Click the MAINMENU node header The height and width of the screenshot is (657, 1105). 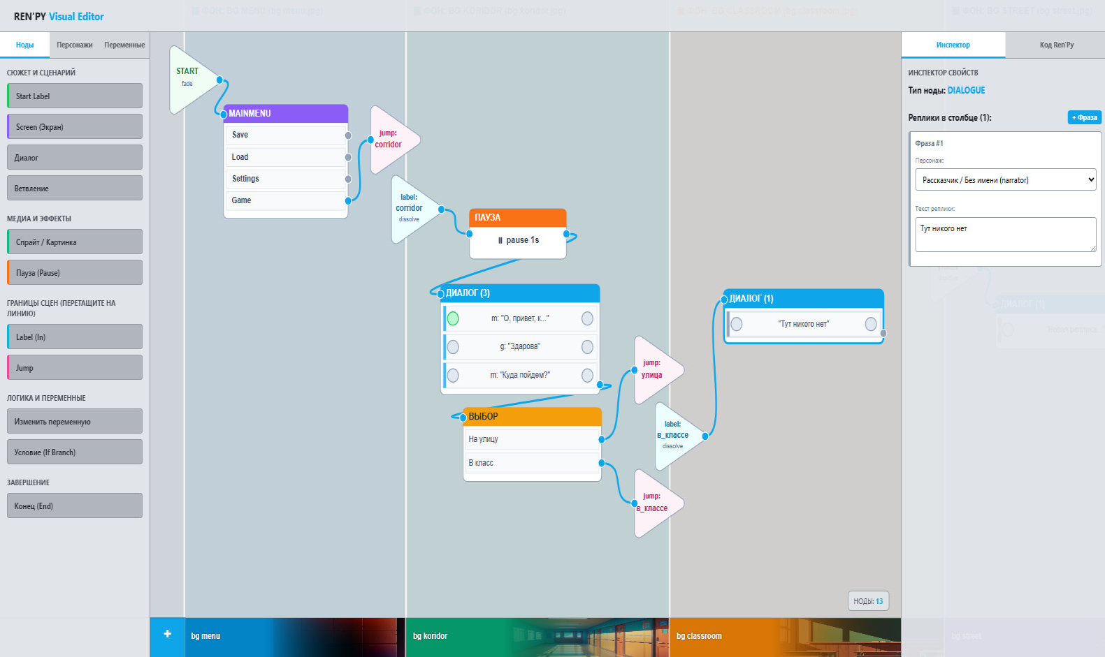(286, 113)
